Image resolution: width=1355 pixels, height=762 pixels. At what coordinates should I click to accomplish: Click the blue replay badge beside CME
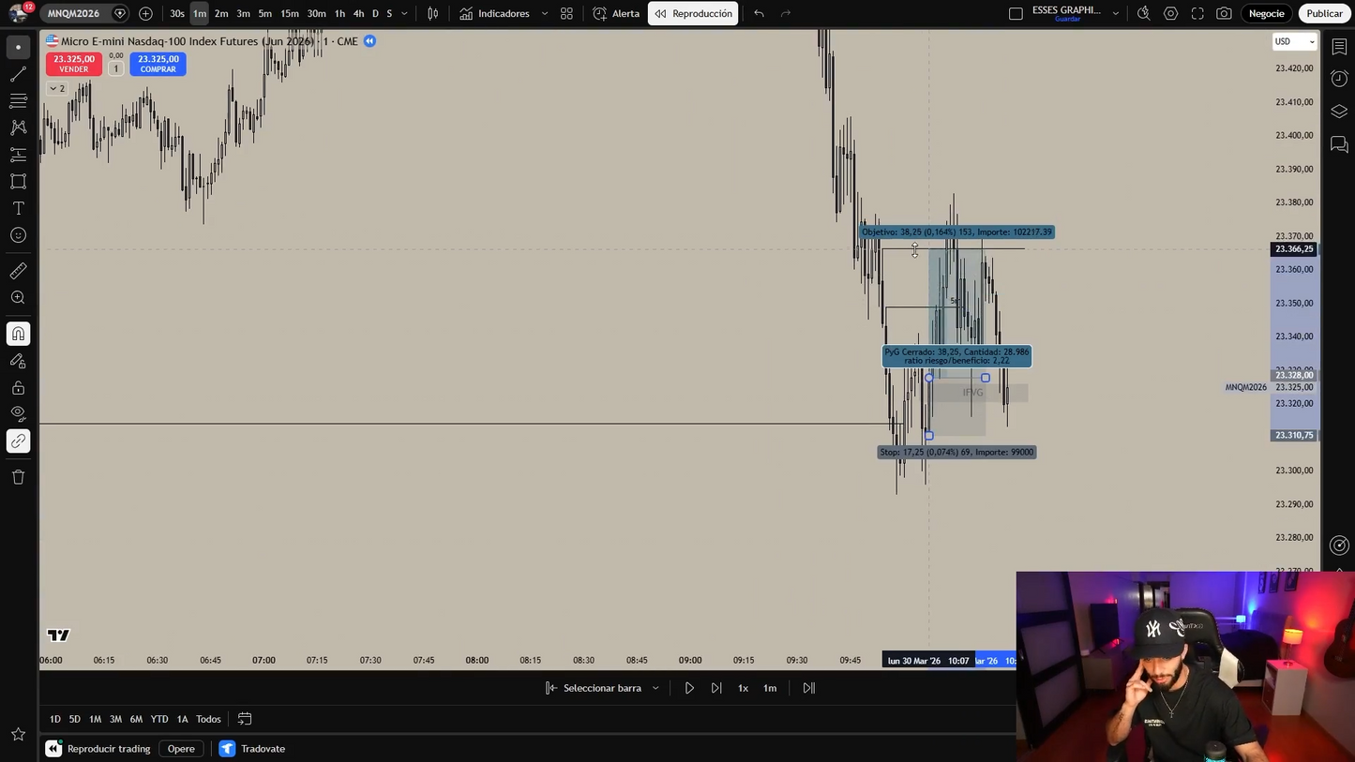coord(369,41)
